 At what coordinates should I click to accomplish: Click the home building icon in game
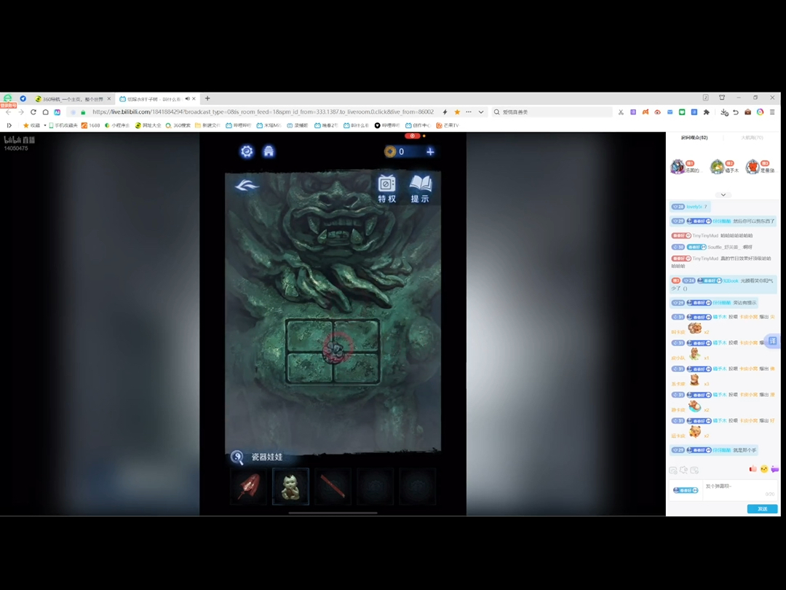pyautogui.click(x=269, y=152)
